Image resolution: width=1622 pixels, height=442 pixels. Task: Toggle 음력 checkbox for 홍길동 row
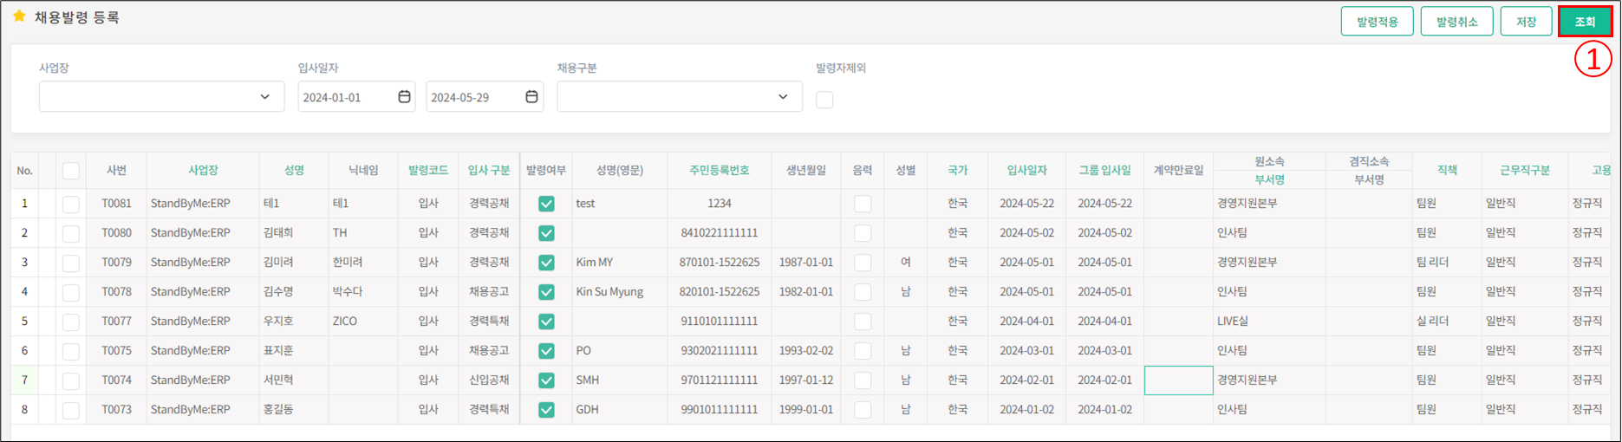tap(863, 410)
